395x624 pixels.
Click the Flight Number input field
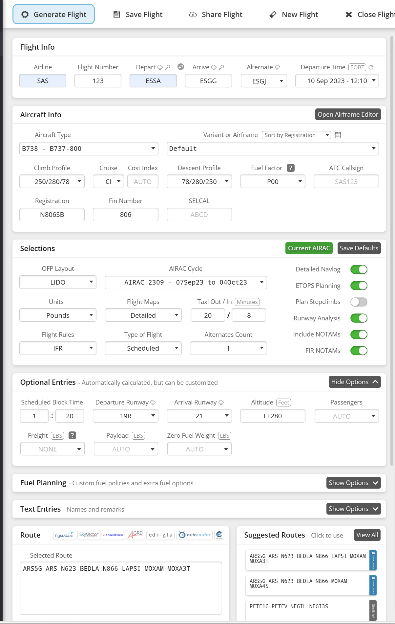click(x=98, y=81)
